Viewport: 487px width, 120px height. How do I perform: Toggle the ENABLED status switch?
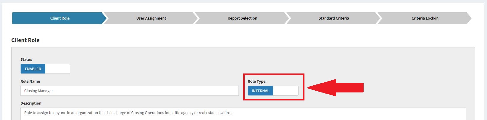33,69
